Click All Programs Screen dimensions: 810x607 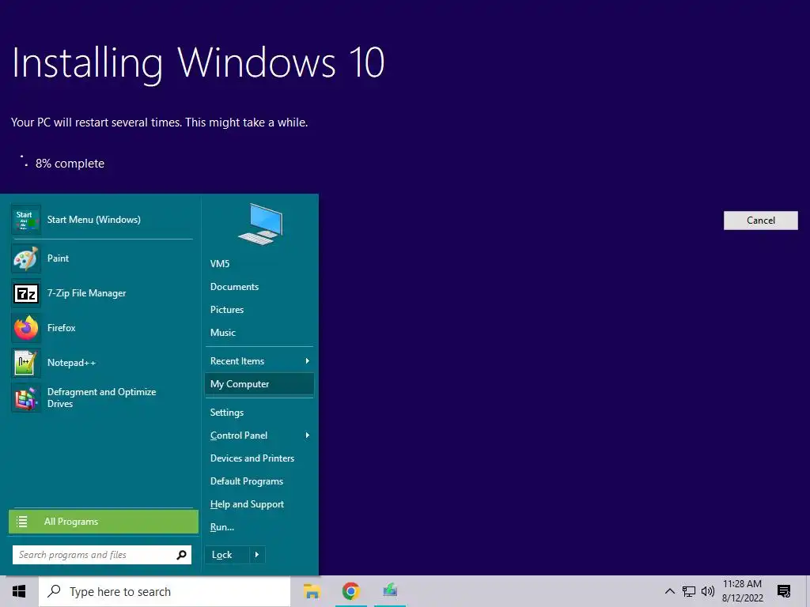coord(104,522)
